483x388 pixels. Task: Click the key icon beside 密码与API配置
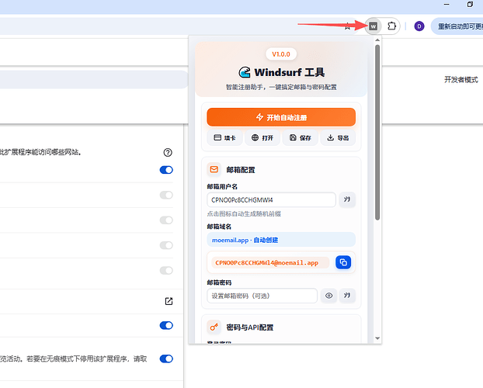point(214,327)
